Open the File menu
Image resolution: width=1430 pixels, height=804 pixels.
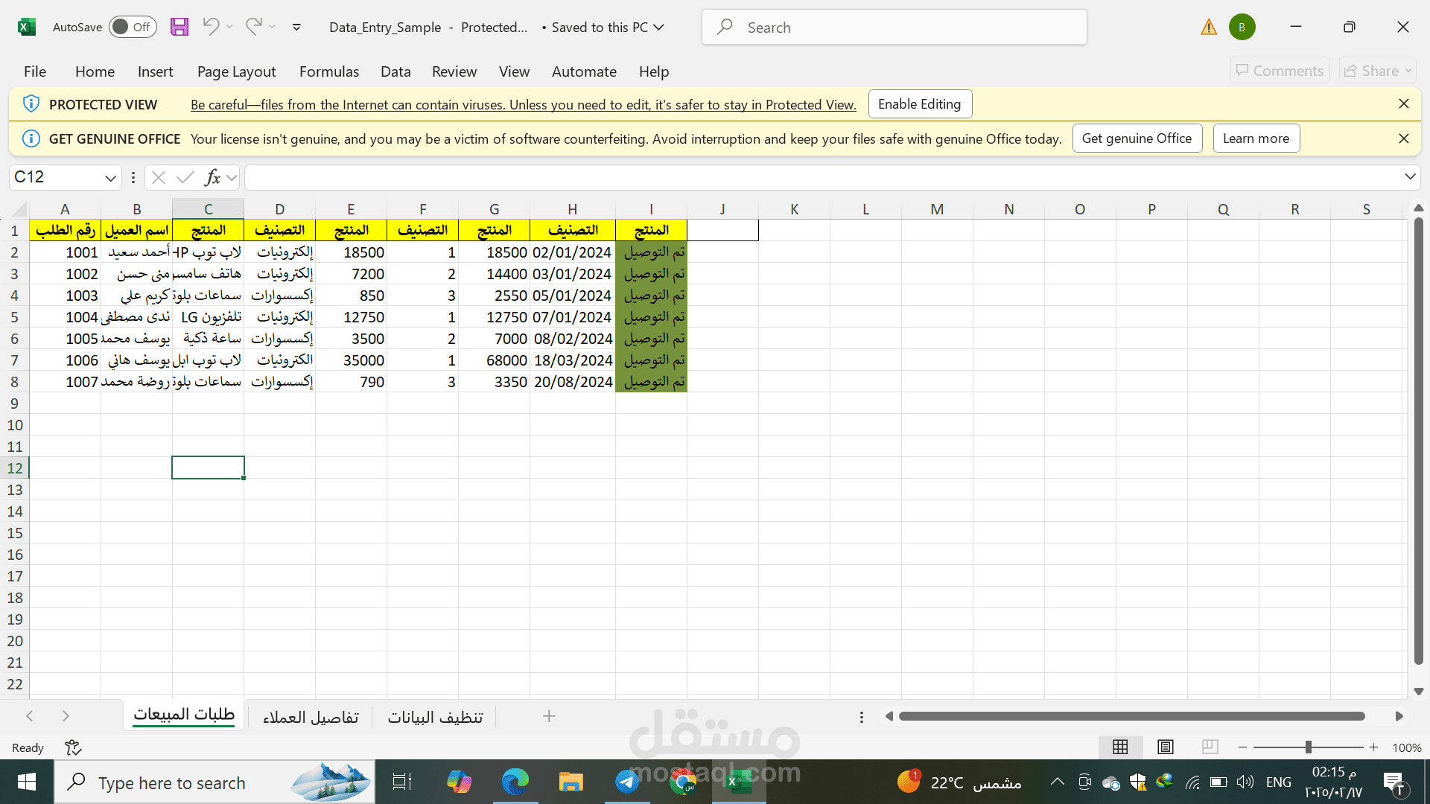coord(35,71)
